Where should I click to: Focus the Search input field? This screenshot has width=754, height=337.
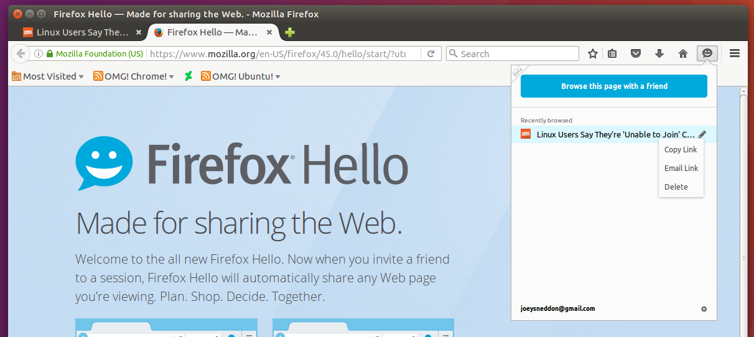tap(516, 54)
